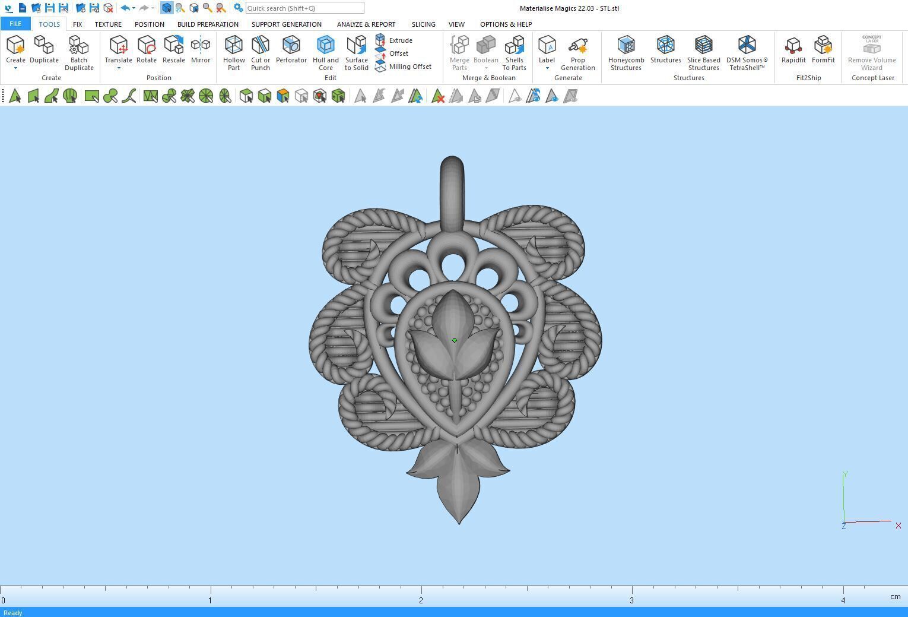
Task: Click the Shells To Parts tool
Action: 515,53
